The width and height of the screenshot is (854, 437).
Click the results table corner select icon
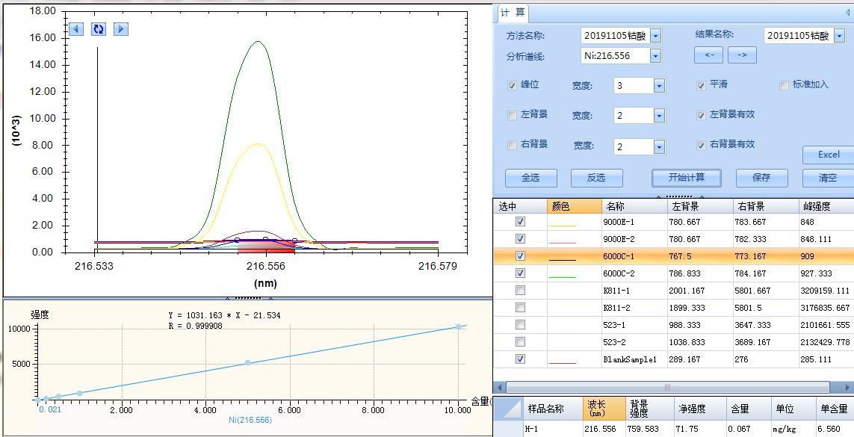coord(507,409)
